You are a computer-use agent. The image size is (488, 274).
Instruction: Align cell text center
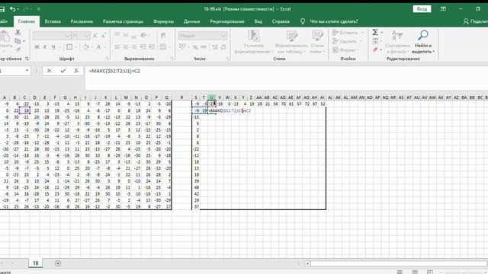[125, 47]
